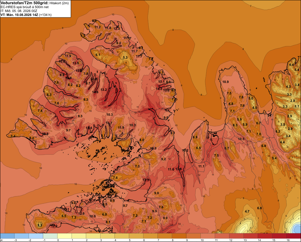The height and width of the screenshot is (242, 301).
Task: Click the '13.5' temperature value
Action: point(76,63)
